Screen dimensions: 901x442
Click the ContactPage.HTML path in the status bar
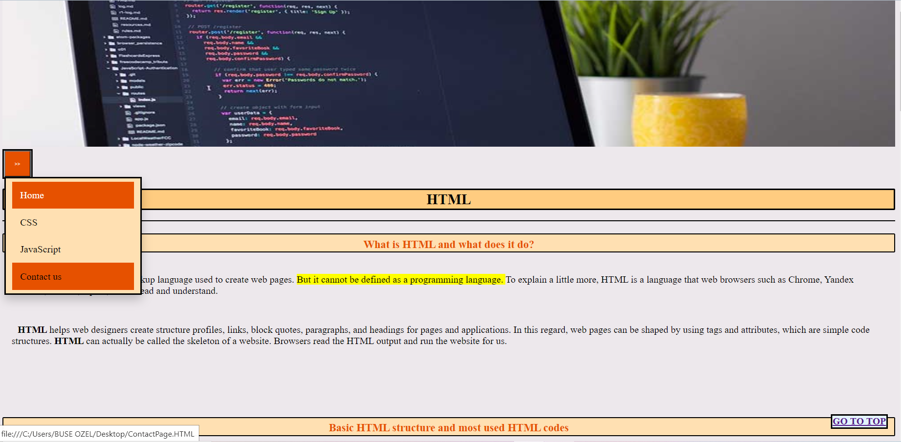pos(97,433)
